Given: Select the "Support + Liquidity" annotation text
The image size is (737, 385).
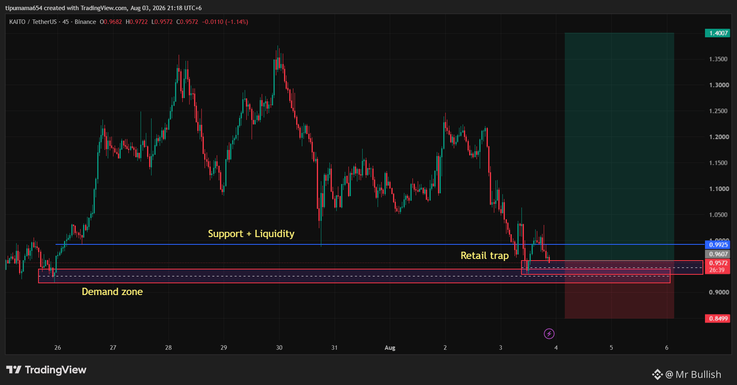Looking at the screenshot, I should pos(251,234).
